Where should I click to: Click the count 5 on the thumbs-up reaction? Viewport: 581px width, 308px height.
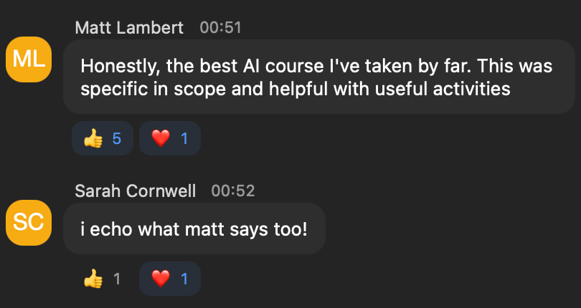pyautogui.click(x=117, y=138)
